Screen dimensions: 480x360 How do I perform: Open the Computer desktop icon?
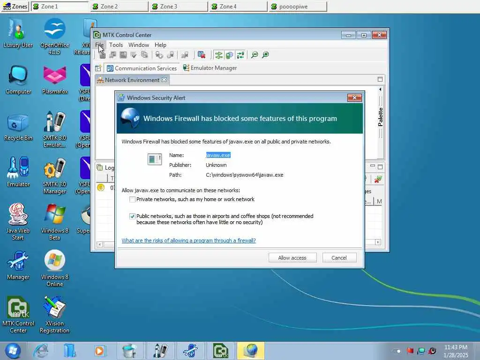click(18, 80)
